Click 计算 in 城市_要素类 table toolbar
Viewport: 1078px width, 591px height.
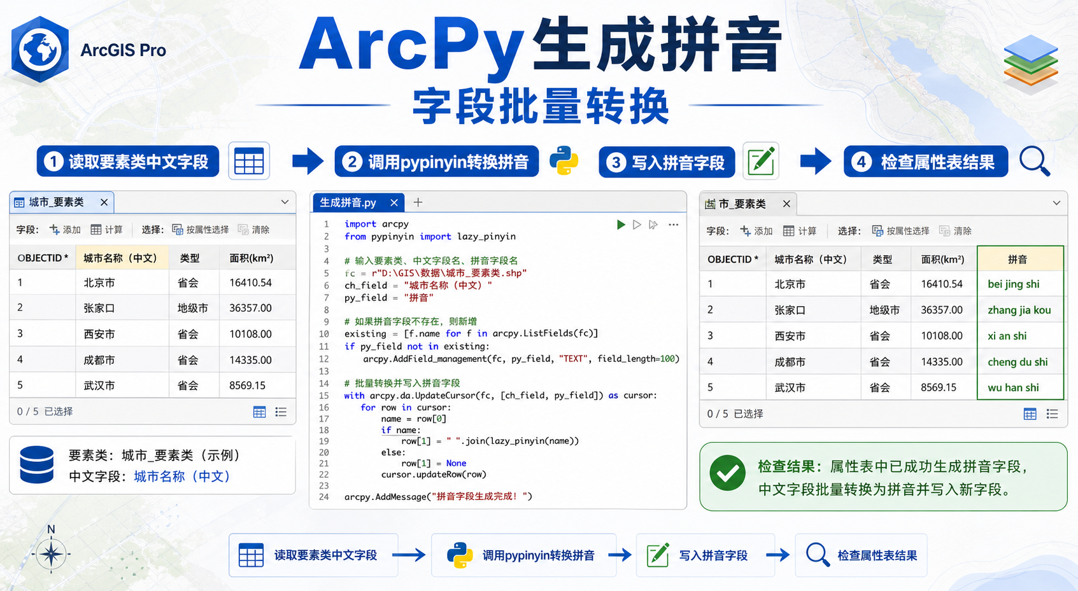coord(107,230)
